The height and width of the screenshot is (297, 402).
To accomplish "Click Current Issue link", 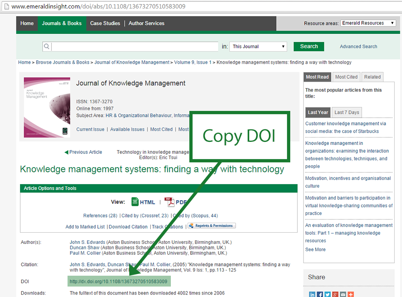I will (x=90, y=129).
